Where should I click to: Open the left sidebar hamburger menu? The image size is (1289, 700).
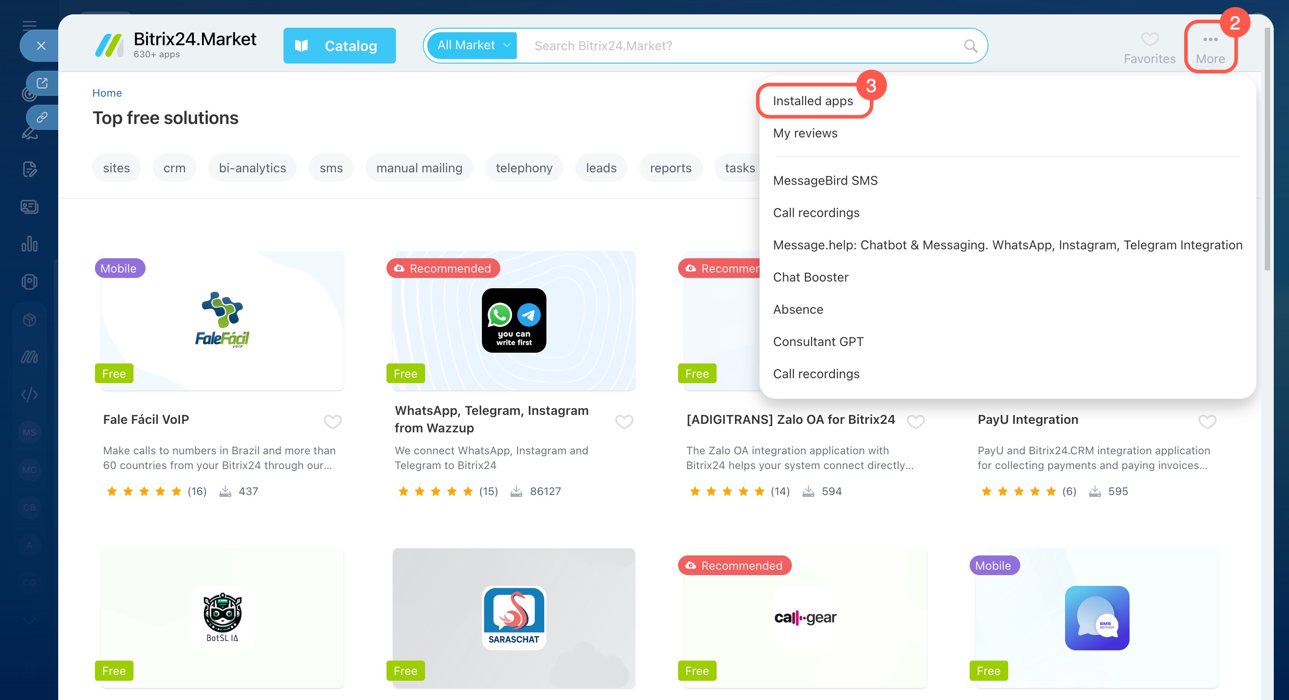[30, 25]
